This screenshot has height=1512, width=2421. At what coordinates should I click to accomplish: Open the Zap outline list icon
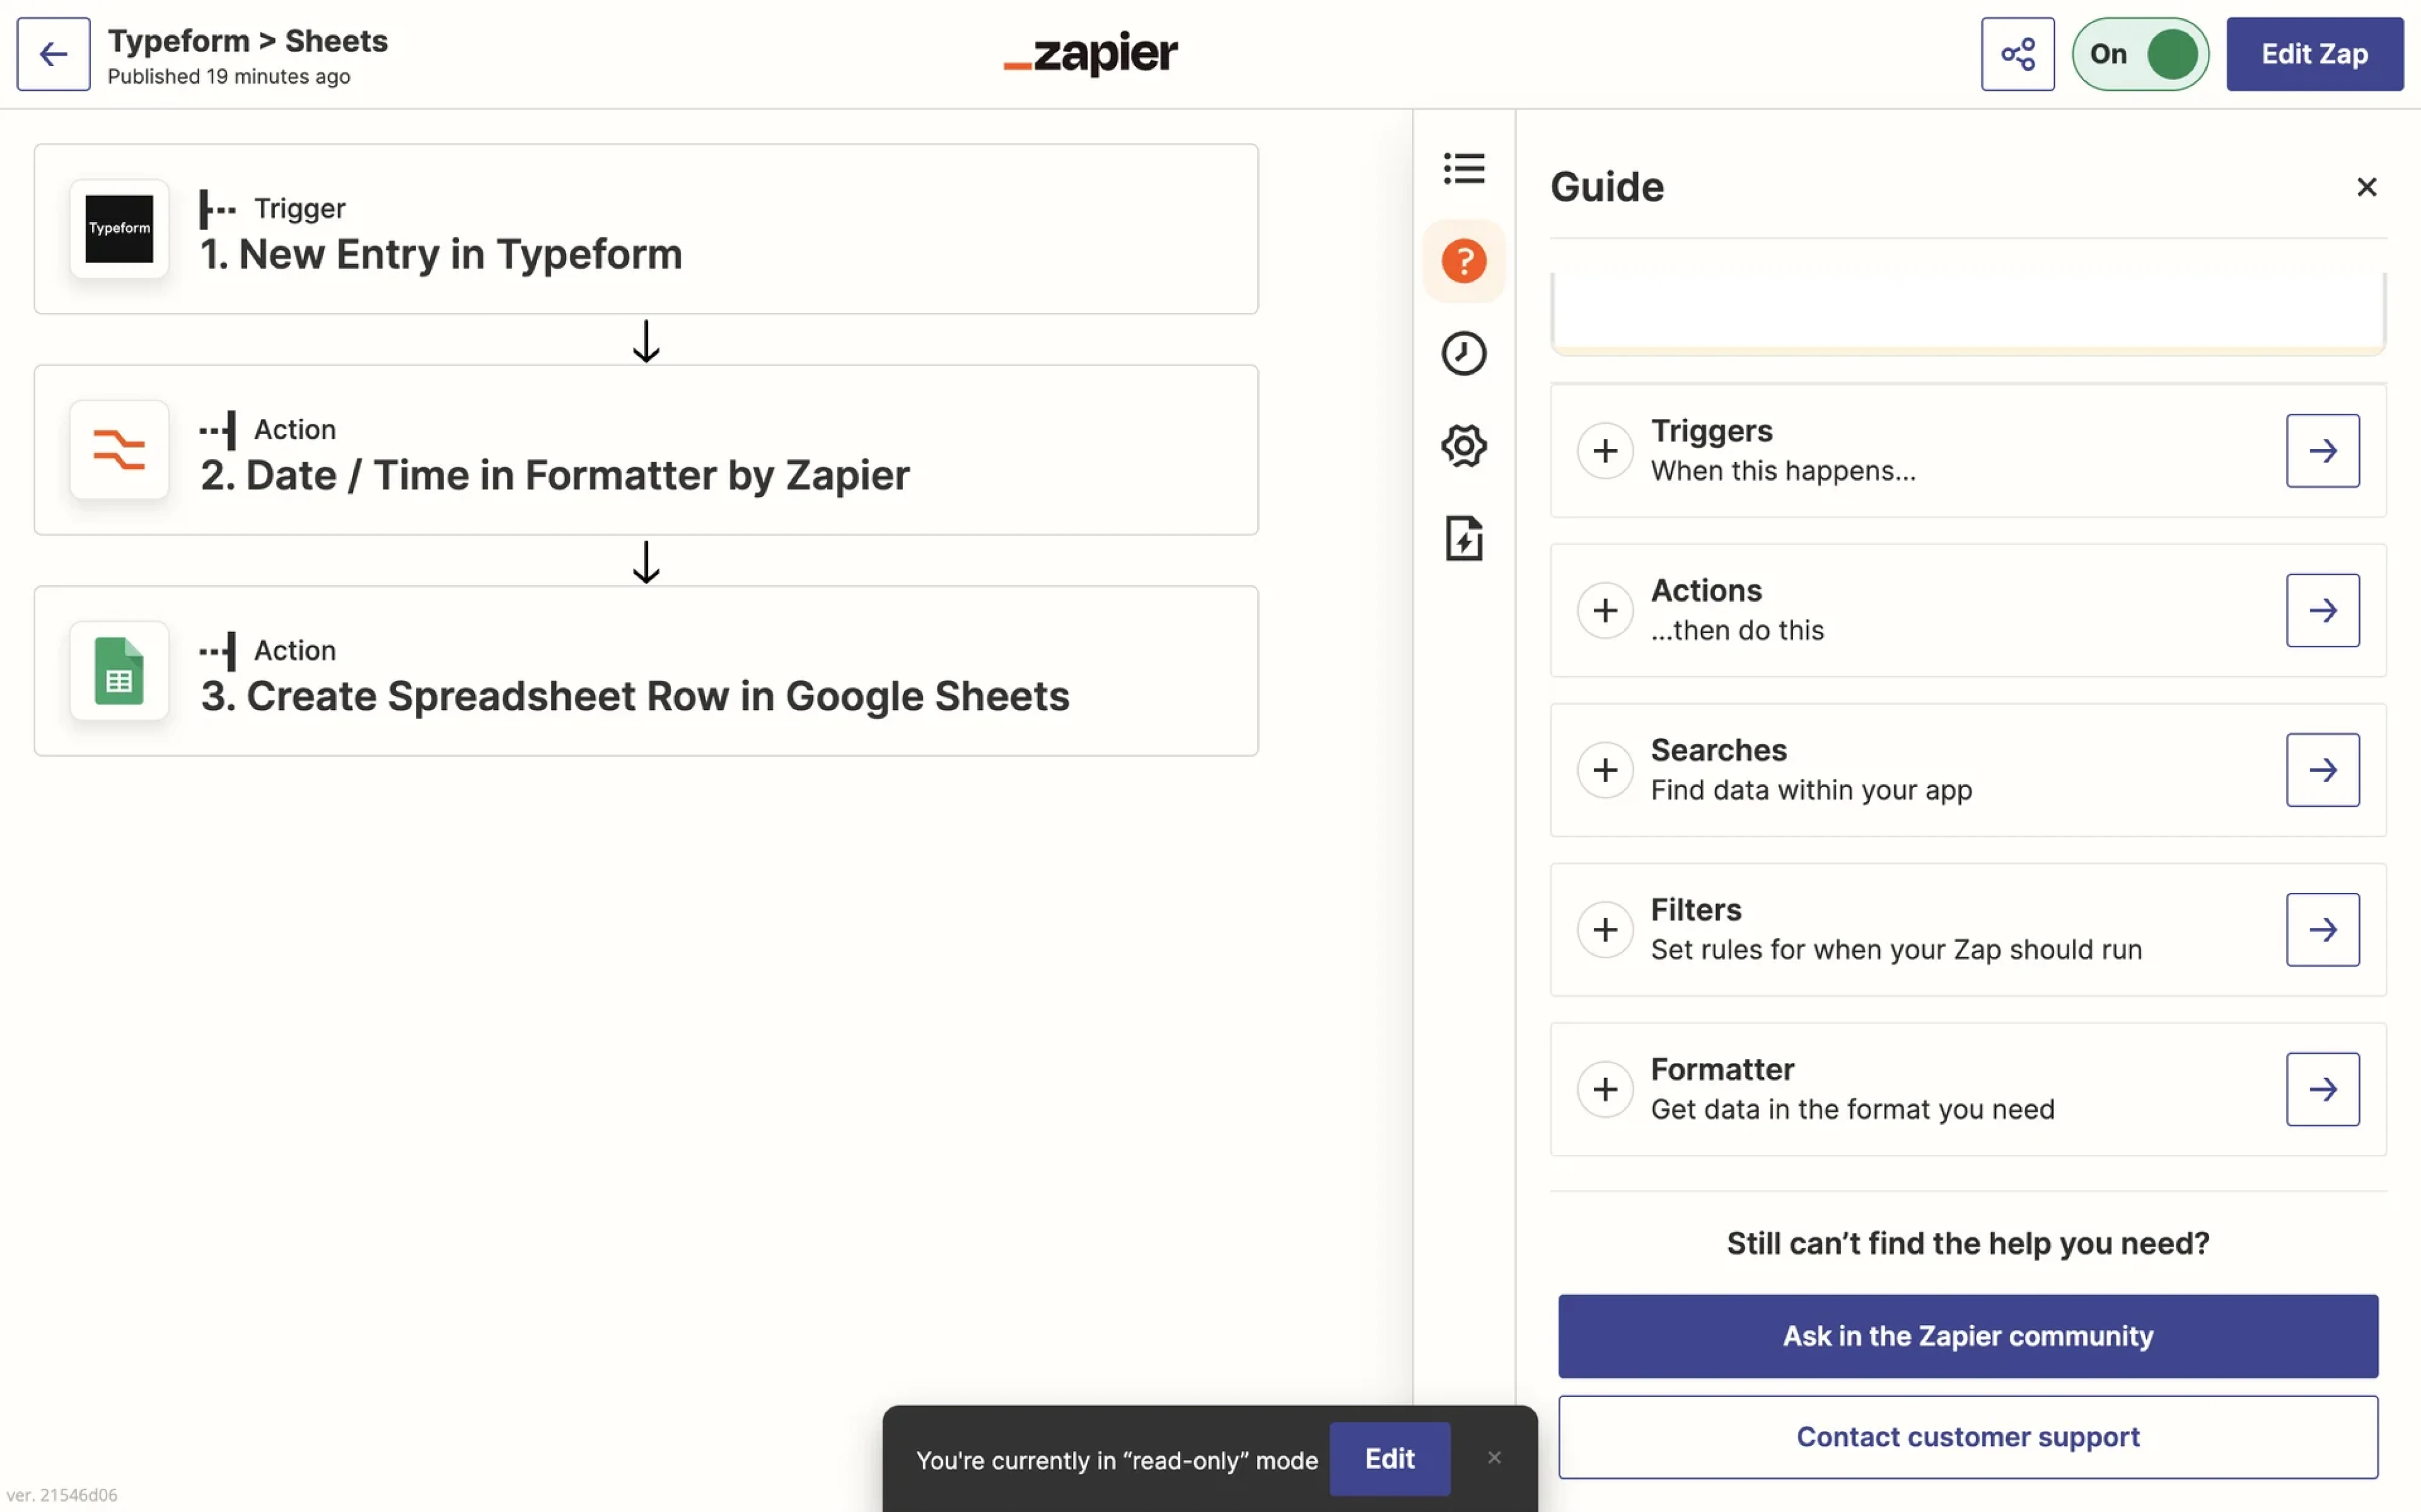[1464, 169]
